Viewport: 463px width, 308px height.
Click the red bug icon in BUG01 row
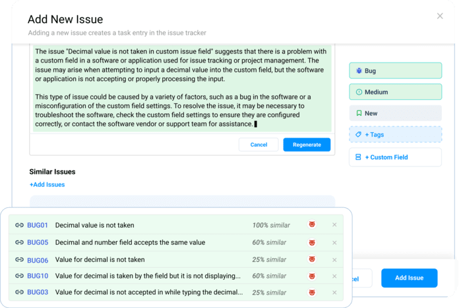tap(312, 224)
